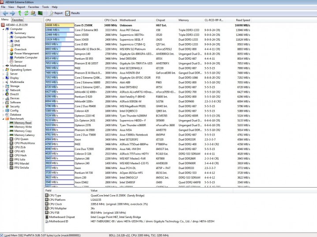The image size is (317, 237).
Task: Click the Security tree icon
Action: click(x=7, y=106)
